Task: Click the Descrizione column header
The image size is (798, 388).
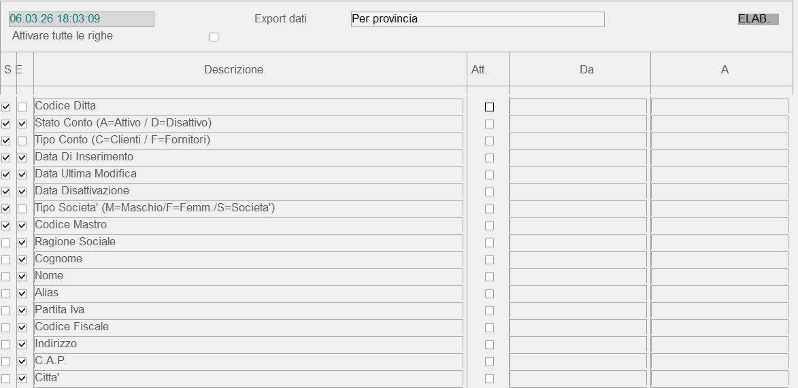Action: pyautogui.click(x=233, y=69)
